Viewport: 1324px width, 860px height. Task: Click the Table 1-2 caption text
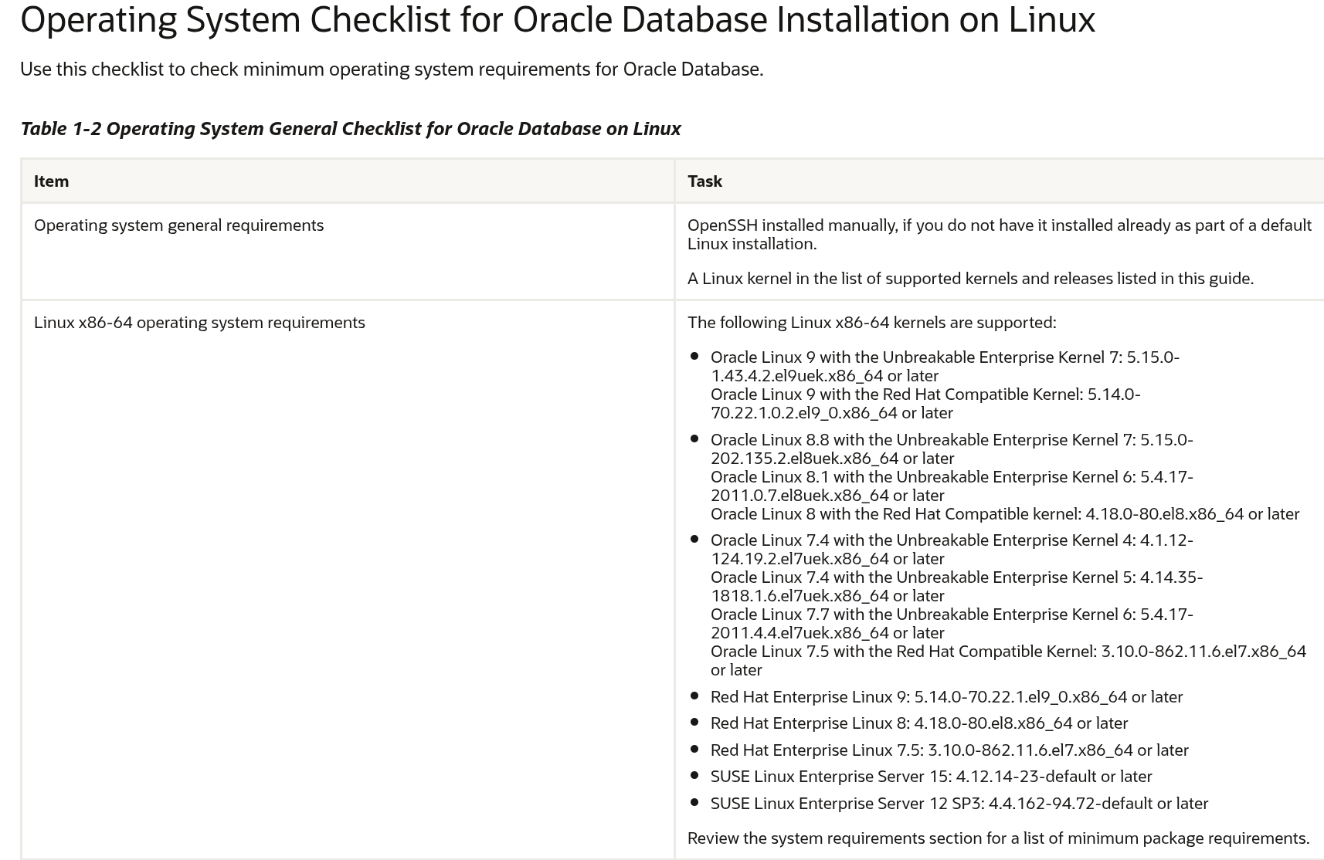coord(350,129)
